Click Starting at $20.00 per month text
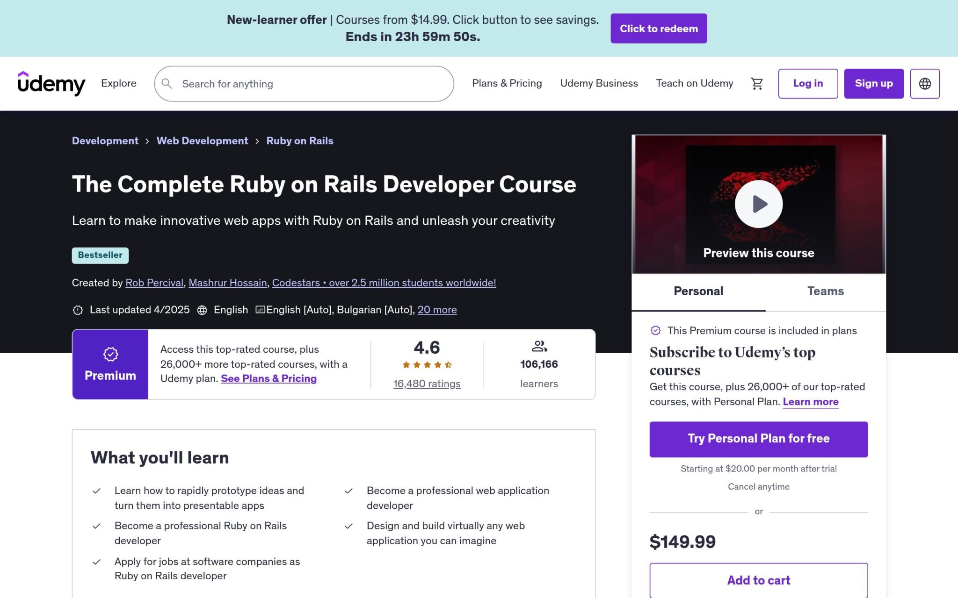Image resolution: width=958 pixels, height=598 pixels. 758,469
